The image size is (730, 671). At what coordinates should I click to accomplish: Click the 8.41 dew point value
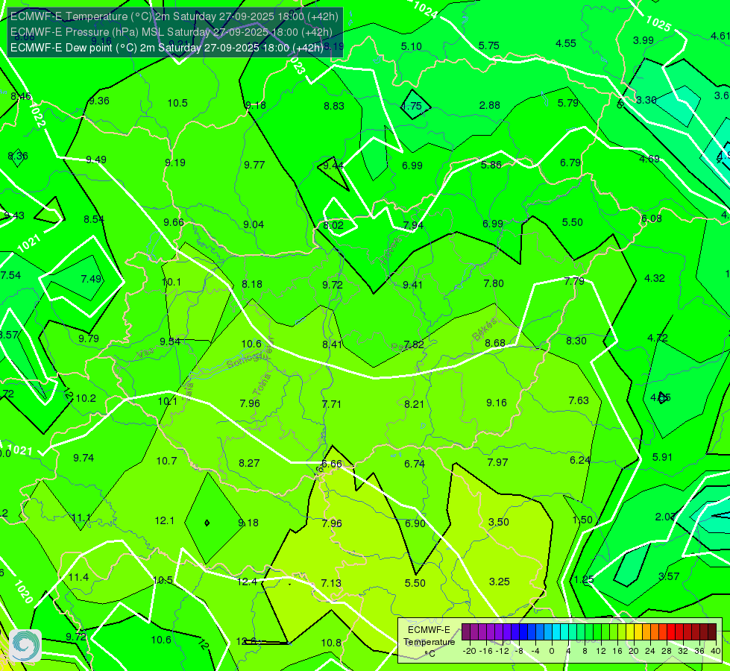pyautogui.click(x=333, y=344)
